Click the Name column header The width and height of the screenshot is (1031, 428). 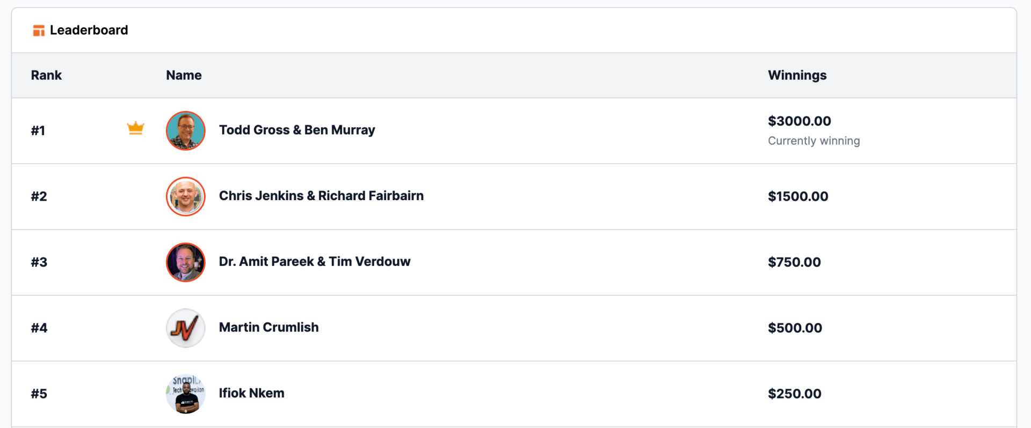coord(184,75)
